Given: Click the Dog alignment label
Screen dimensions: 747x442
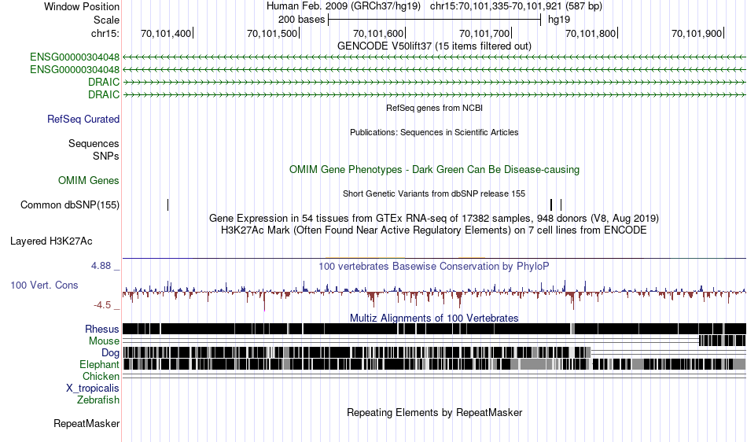Looking at the screenshot, I should coord(110,353).
